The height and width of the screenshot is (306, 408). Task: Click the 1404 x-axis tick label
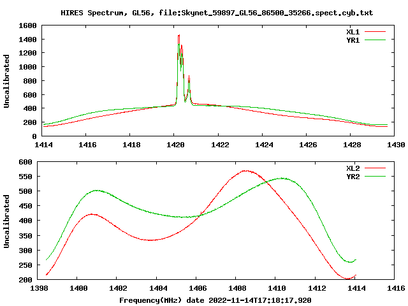158,288
